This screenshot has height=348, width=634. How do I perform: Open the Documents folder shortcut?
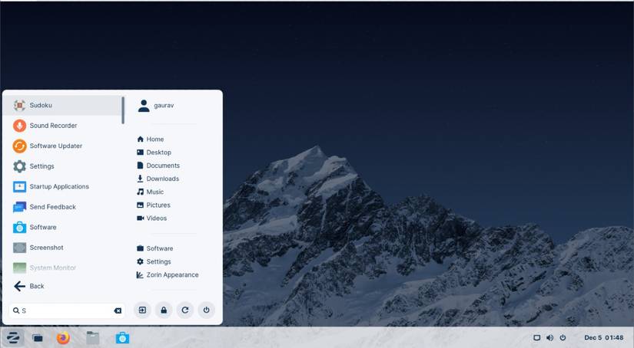(158, 166)
